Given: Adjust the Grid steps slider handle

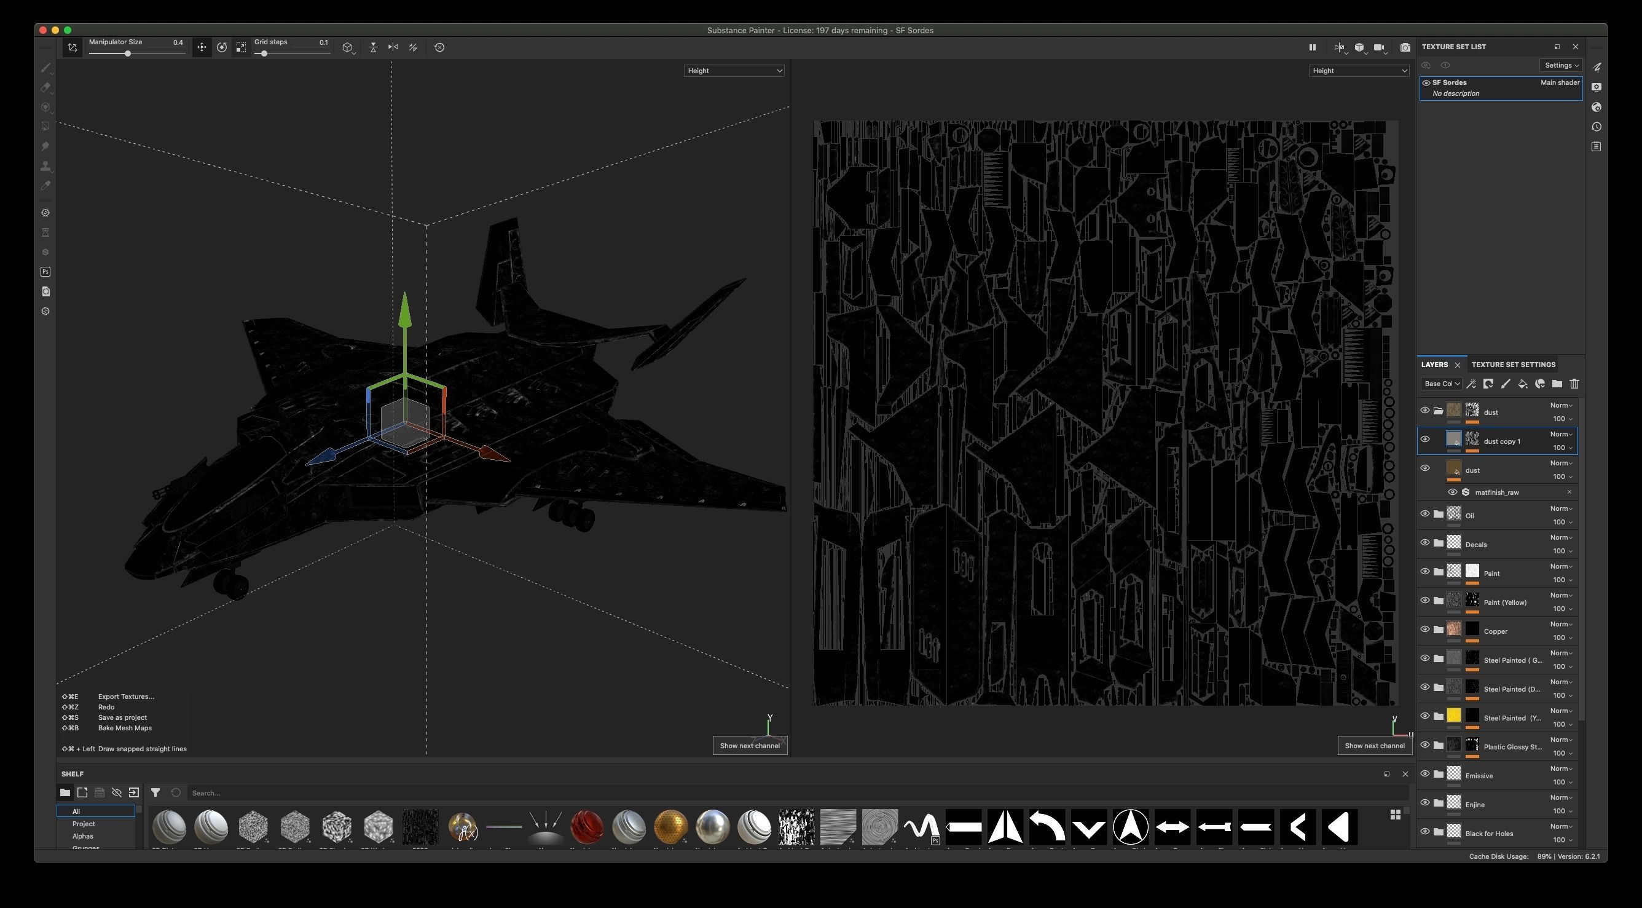Looking at the screenshot, I should 264,53.
